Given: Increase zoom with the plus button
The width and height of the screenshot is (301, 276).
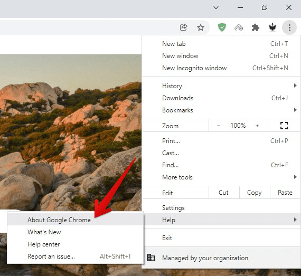Looking at the screenshot, I should coord(257,126).
